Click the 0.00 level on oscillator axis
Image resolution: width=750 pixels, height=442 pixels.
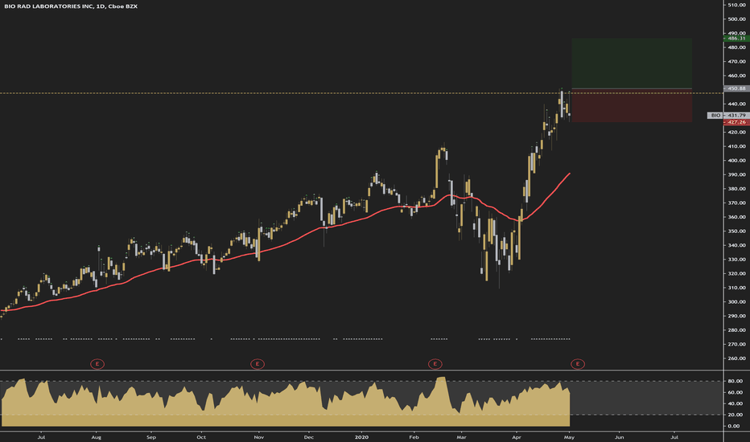(734, 426)
